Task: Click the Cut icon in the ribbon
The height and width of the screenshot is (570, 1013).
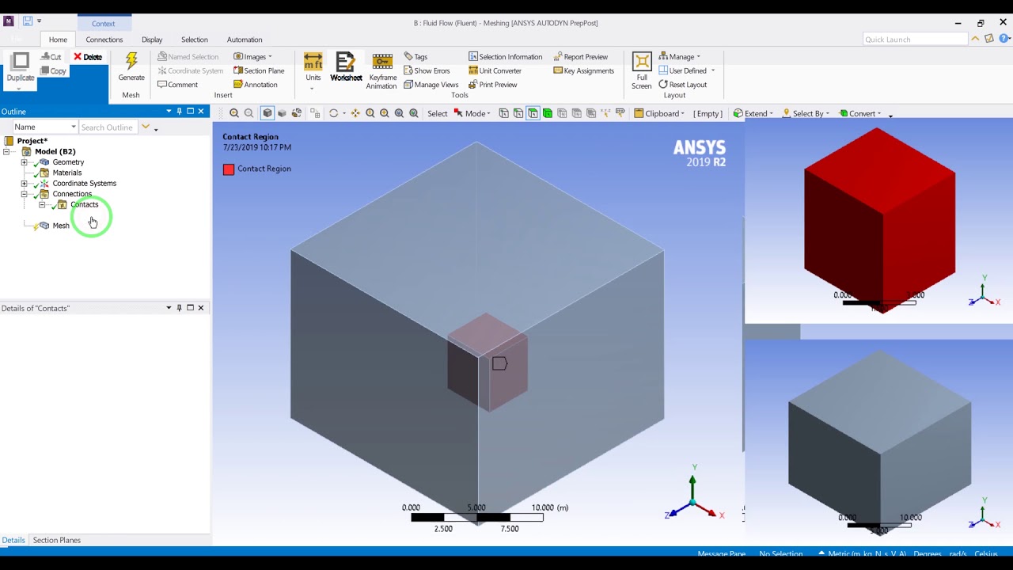Action: [51, 57]
